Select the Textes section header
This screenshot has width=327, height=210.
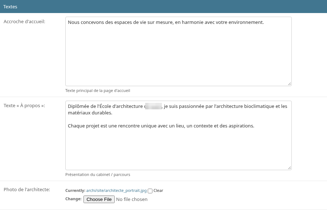(163, 7)
